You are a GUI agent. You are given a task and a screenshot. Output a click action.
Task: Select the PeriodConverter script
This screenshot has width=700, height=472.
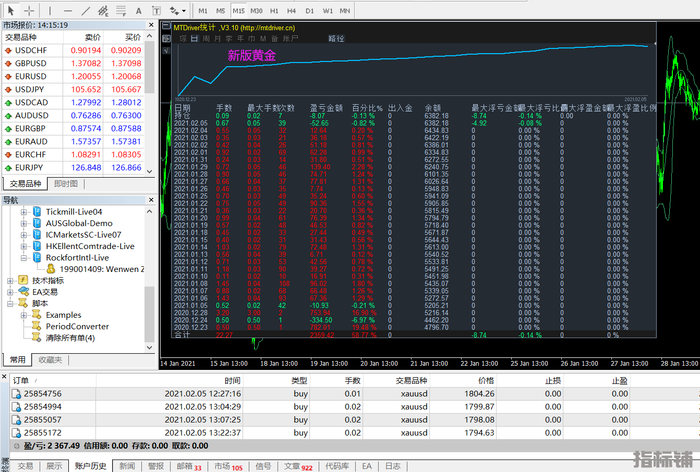(77, 327)
